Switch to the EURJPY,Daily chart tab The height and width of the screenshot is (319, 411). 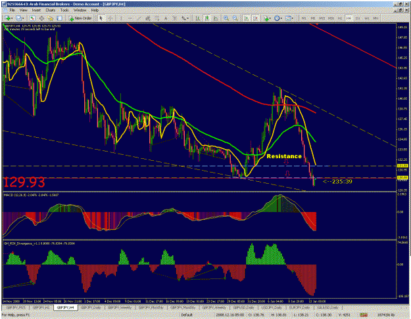click(x=300, y=307)
